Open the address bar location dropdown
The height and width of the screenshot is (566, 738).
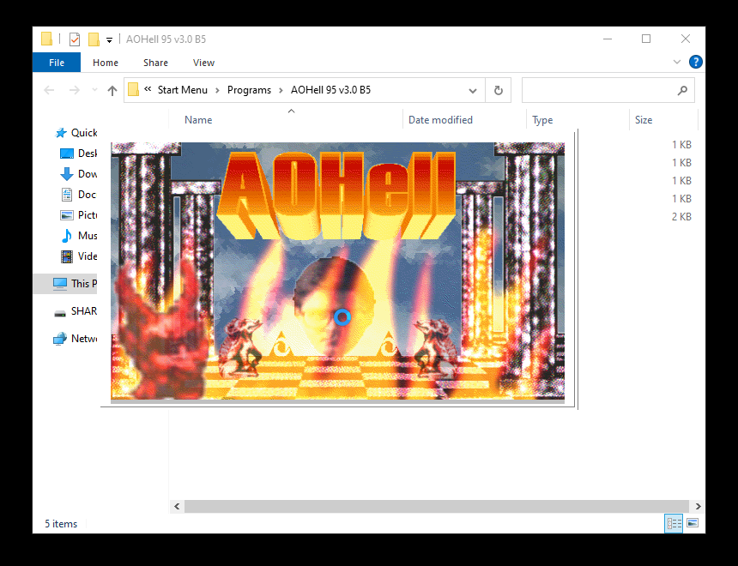(x=473, y=89)
